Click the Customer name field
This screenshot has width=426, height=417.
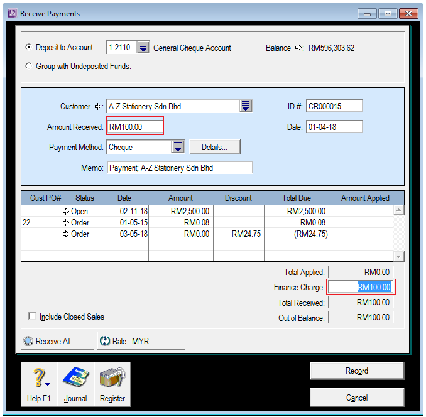coord(173,106)
